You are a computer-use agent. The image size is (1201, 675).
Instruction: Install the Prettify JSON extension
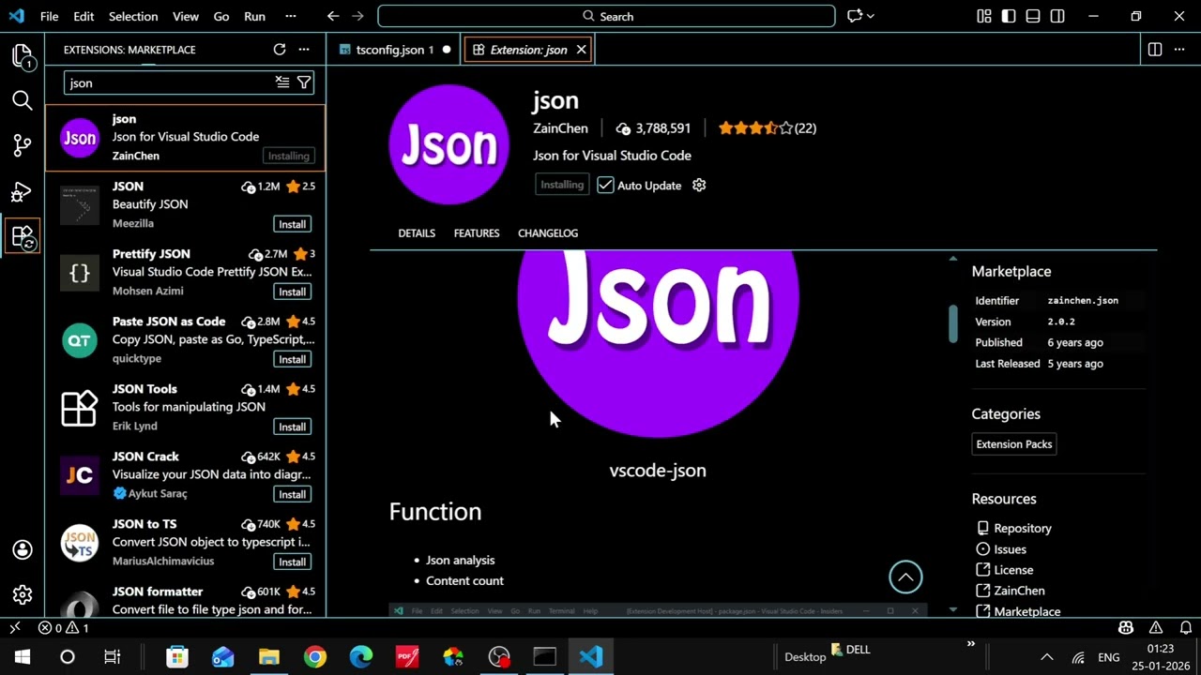coord(292,292)
